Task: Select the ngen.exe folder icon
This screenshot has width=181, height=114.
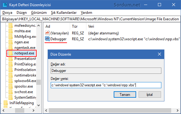Action: pos(10,42)
